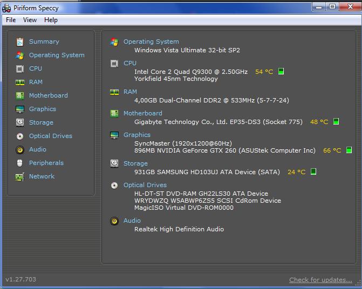Show the CPU section from sidebar
Screen dimensions: 362x289
click(36, 68)
